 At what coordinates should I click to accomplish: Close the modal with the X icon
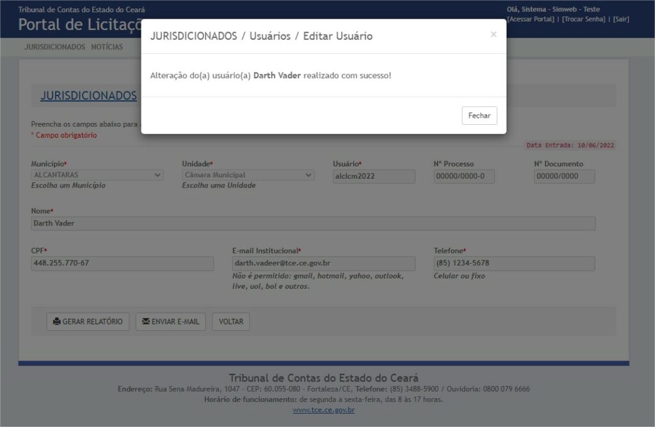493,35
